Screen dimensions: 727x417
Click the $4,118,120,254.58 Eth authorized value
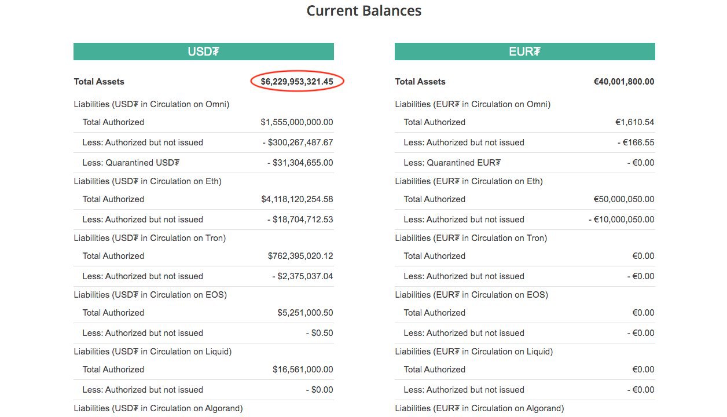coord(297,199)
